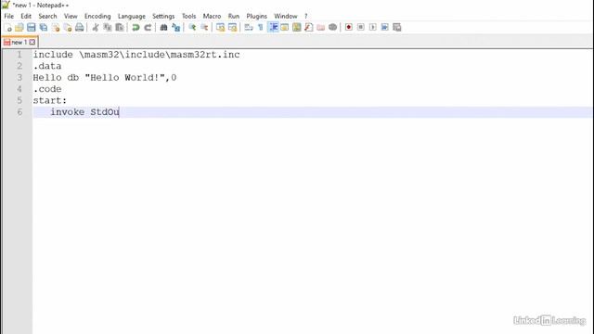This screenshot has width=594, height=334.
Task: Print the document using the Print icon
Action: [80, 27]
